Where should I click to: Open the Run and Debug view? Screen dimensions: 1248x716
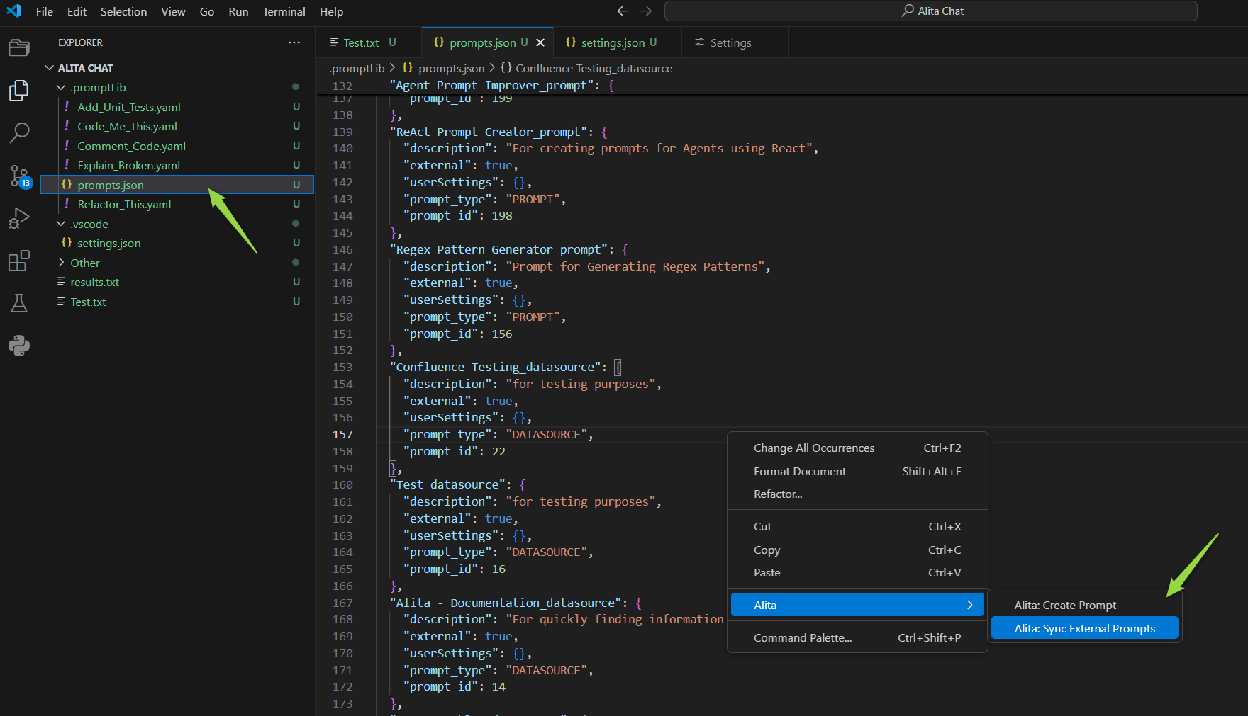pyautogui.click(x=19, y=218)
